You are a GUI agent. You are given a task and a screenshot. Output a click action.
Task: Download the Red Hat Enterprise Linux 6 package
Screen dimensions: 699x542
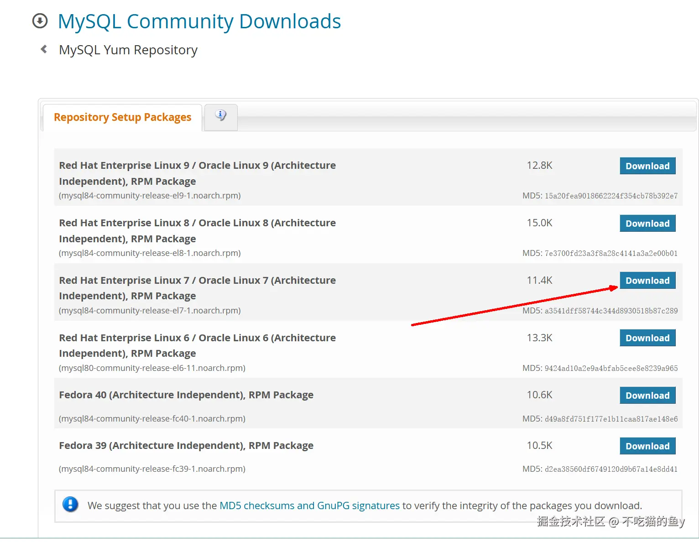(x=647, y=338)
